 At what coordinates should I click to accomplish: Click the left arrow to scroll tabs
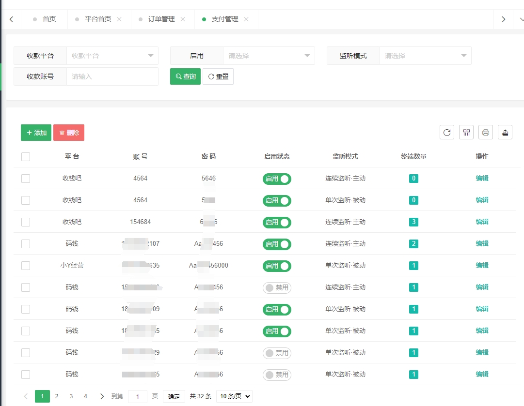(x=11, y=19)
